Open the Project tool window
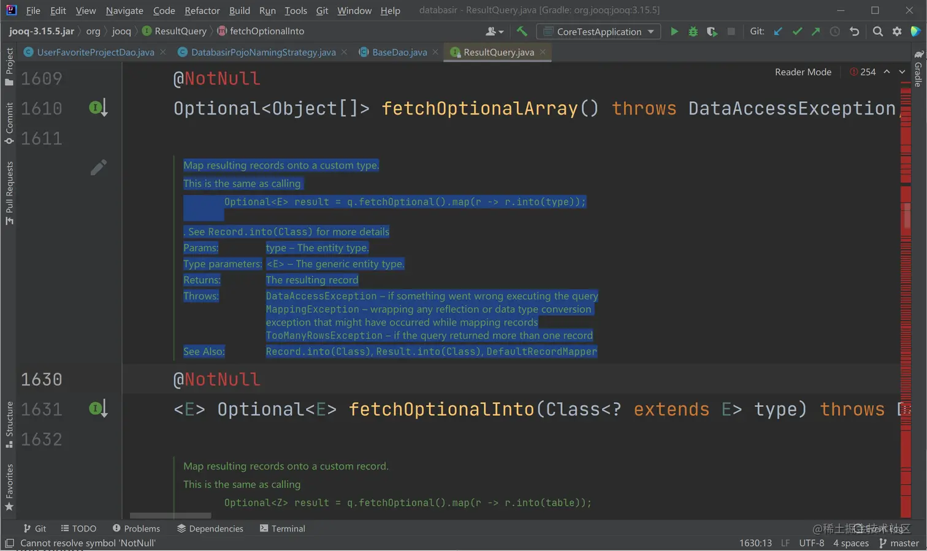927x551 pixels. [x=9, y=67]
